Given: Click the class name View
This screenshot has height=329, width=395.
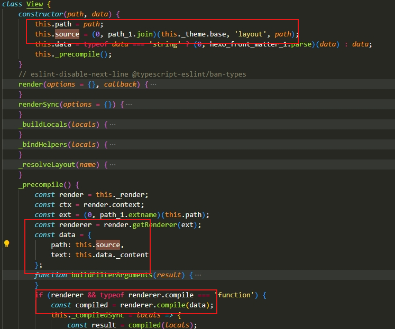Looking at the screenshot, I should pyautogui.click(x=35, y=4).
